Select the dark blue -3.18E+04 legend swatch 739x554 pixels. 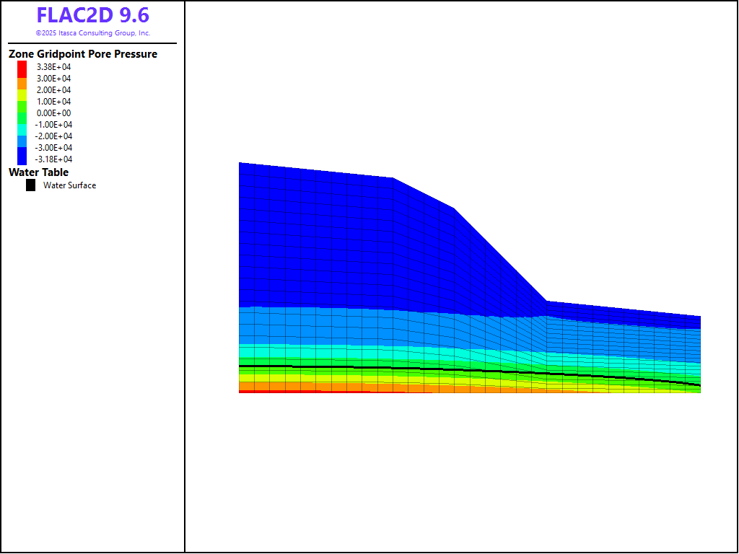click(x=22, y=157)
